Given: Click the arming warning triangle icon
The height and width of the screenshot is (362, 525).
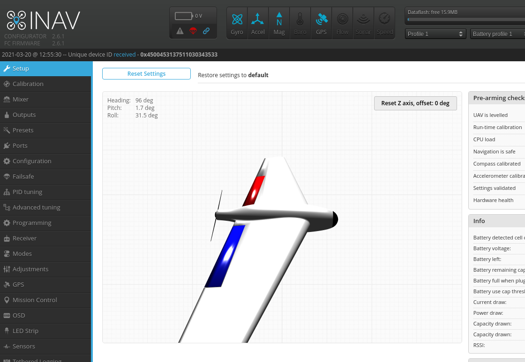Looking at the screenshot, I should pyautogui.click(x=180, y=31).
